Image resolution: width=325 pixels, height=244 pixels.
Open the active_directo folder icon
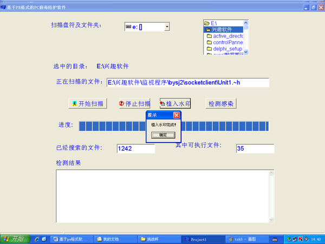click(209, 36)
